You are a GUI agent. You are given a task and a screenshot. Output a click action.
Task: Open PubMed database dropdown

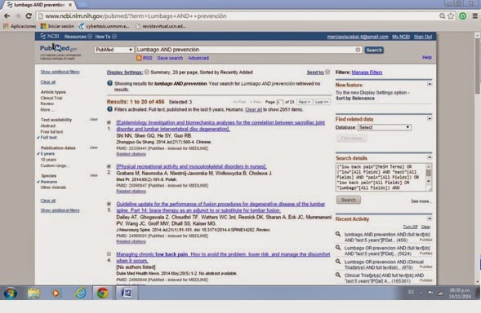pos(114,50)
